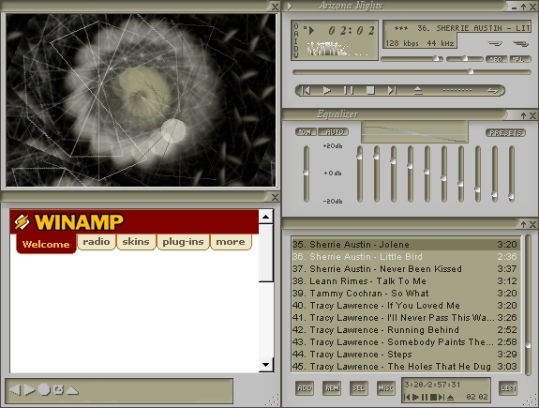
Task: Click the playlist mini pause icon
Action: 425,397
